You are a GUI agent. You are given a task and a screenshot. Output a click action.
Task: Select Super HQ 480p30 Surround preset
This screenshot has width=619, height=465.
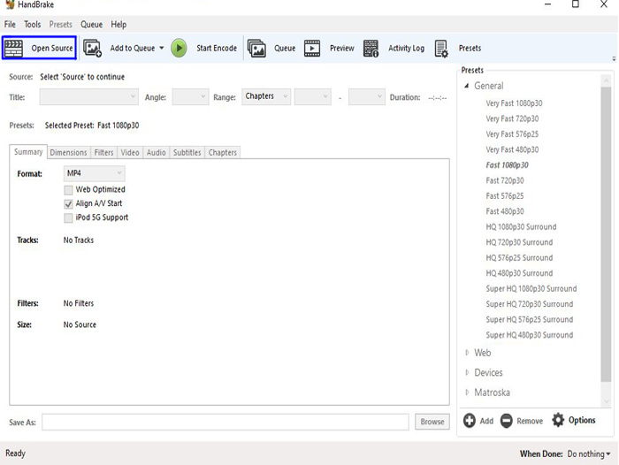point(530,335)
